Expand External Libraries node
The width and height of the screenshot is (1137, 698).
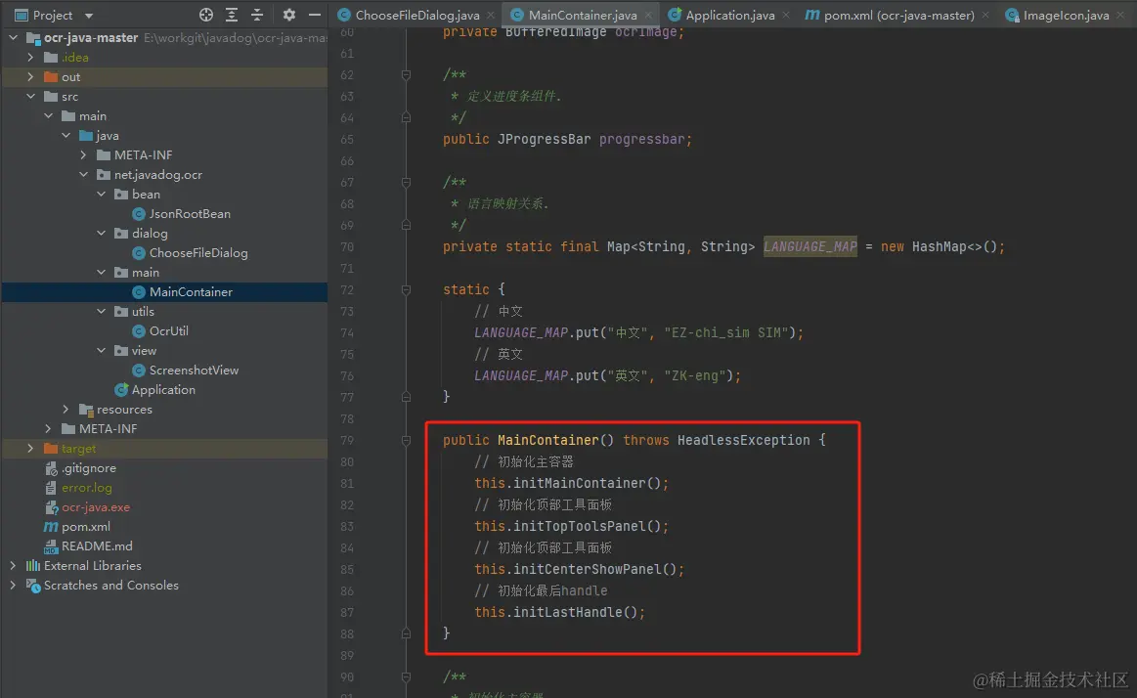[x=13, y=565]
